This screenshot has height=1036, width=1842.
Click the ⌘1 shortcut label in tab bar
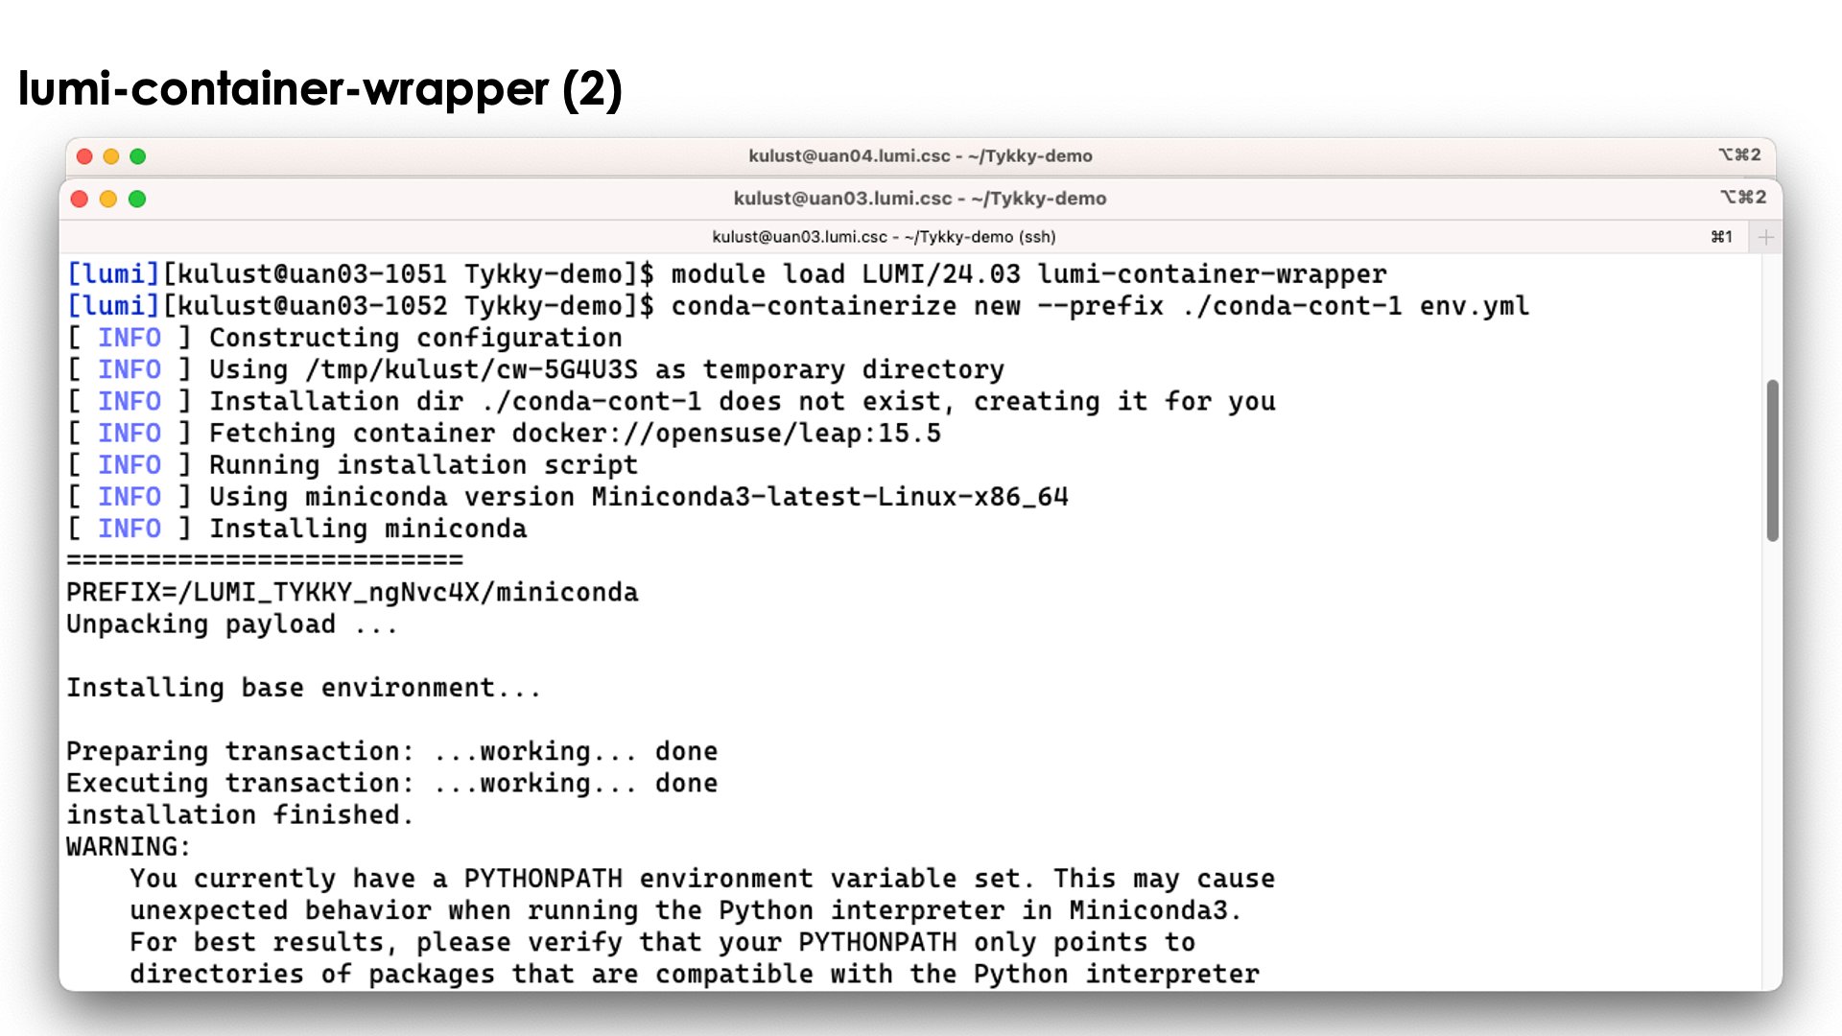1722,237
